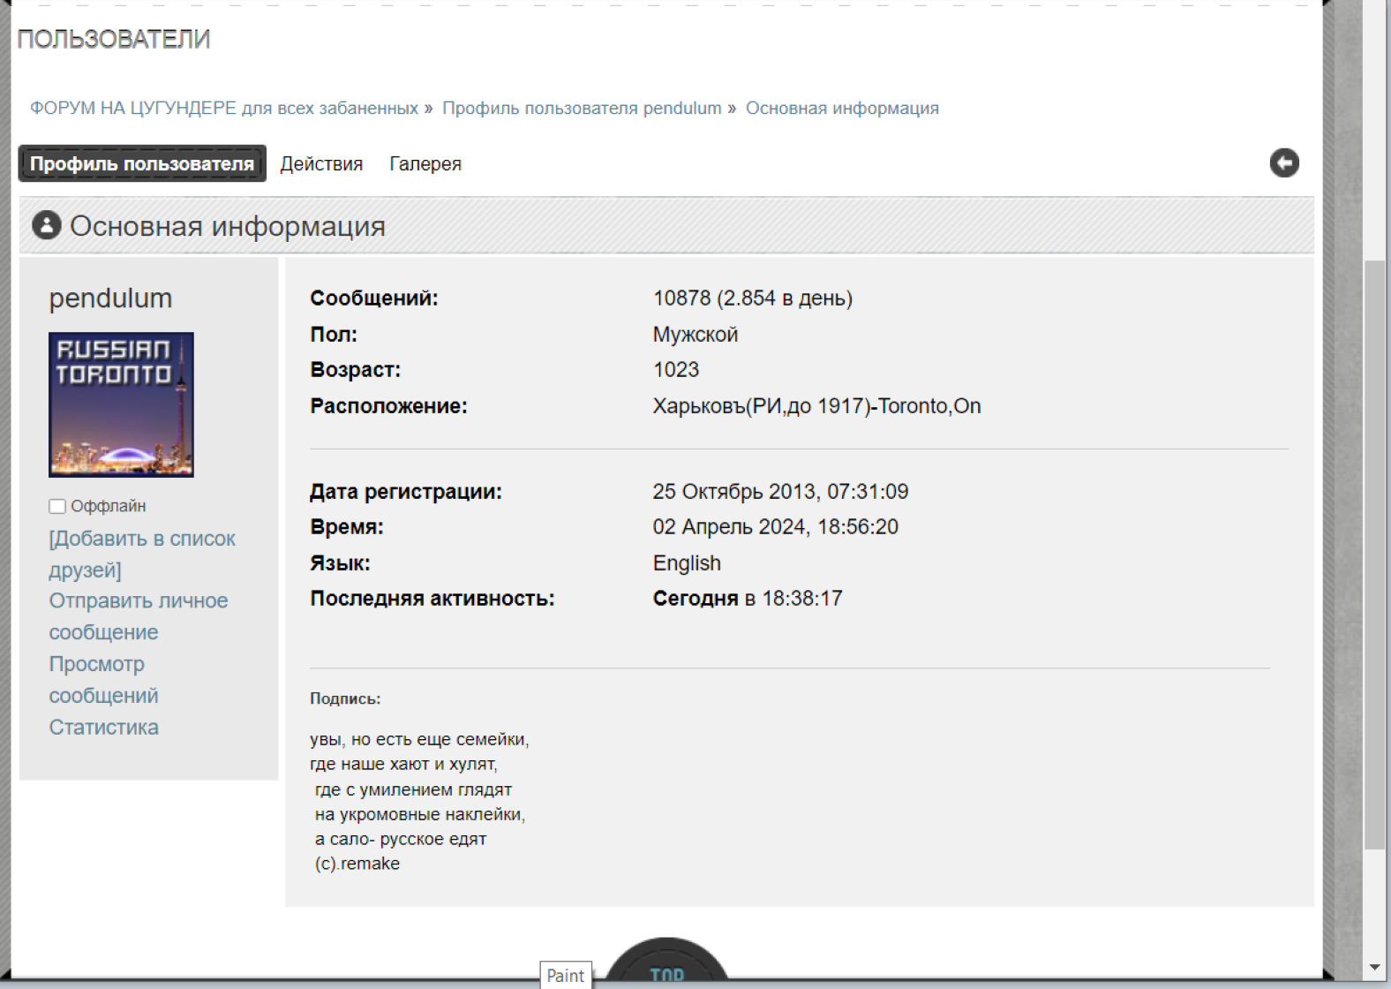The height and width of the screenshot is (989, 1391).
Task: Click the back arrow icon
Action: [x=1284, y=162]
